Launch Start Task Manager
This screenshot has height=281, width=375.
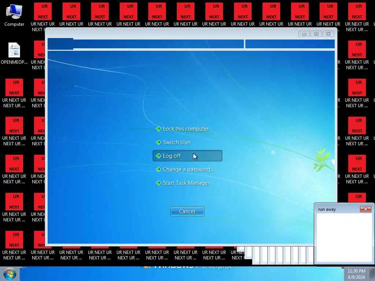[183, 183]
